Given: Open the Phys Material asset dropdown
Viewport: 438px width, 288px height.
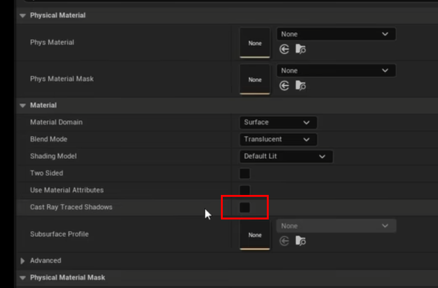Looking at the screenshot, I should click(x=336, y=34).
